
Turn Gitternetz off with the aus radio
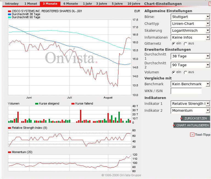185,44
